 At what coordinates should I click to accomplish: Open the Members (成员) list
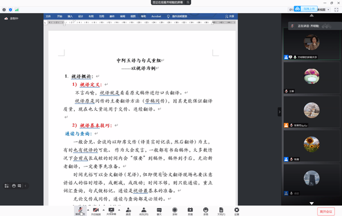click(x=144, y=211)
